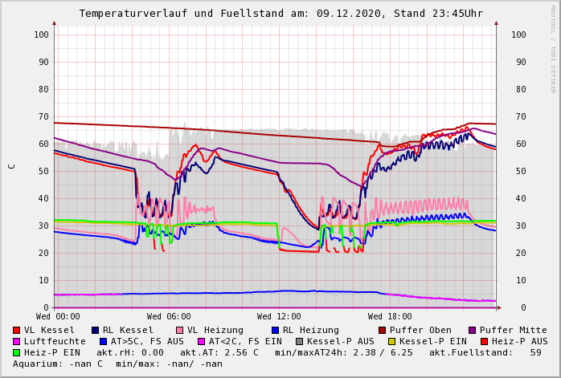Click the red VL Kessel legend swatch

17,330
